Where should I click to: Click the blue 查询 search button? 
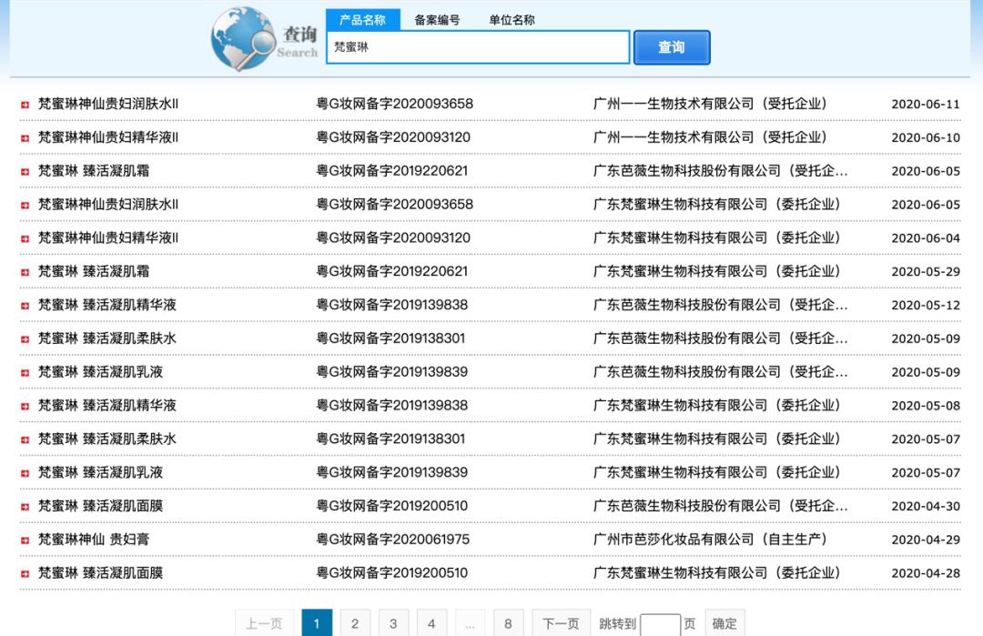671,47
